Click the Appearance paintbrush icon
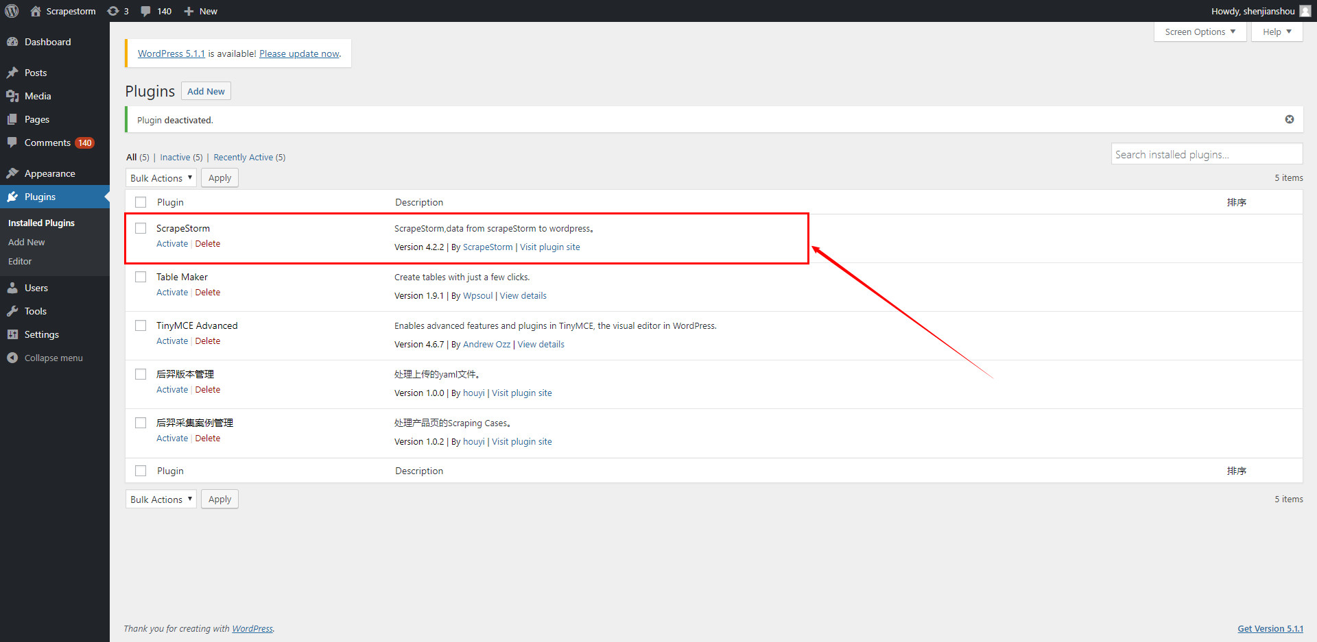The width and height of the screenshot is (1317, 642). (12, 173)
